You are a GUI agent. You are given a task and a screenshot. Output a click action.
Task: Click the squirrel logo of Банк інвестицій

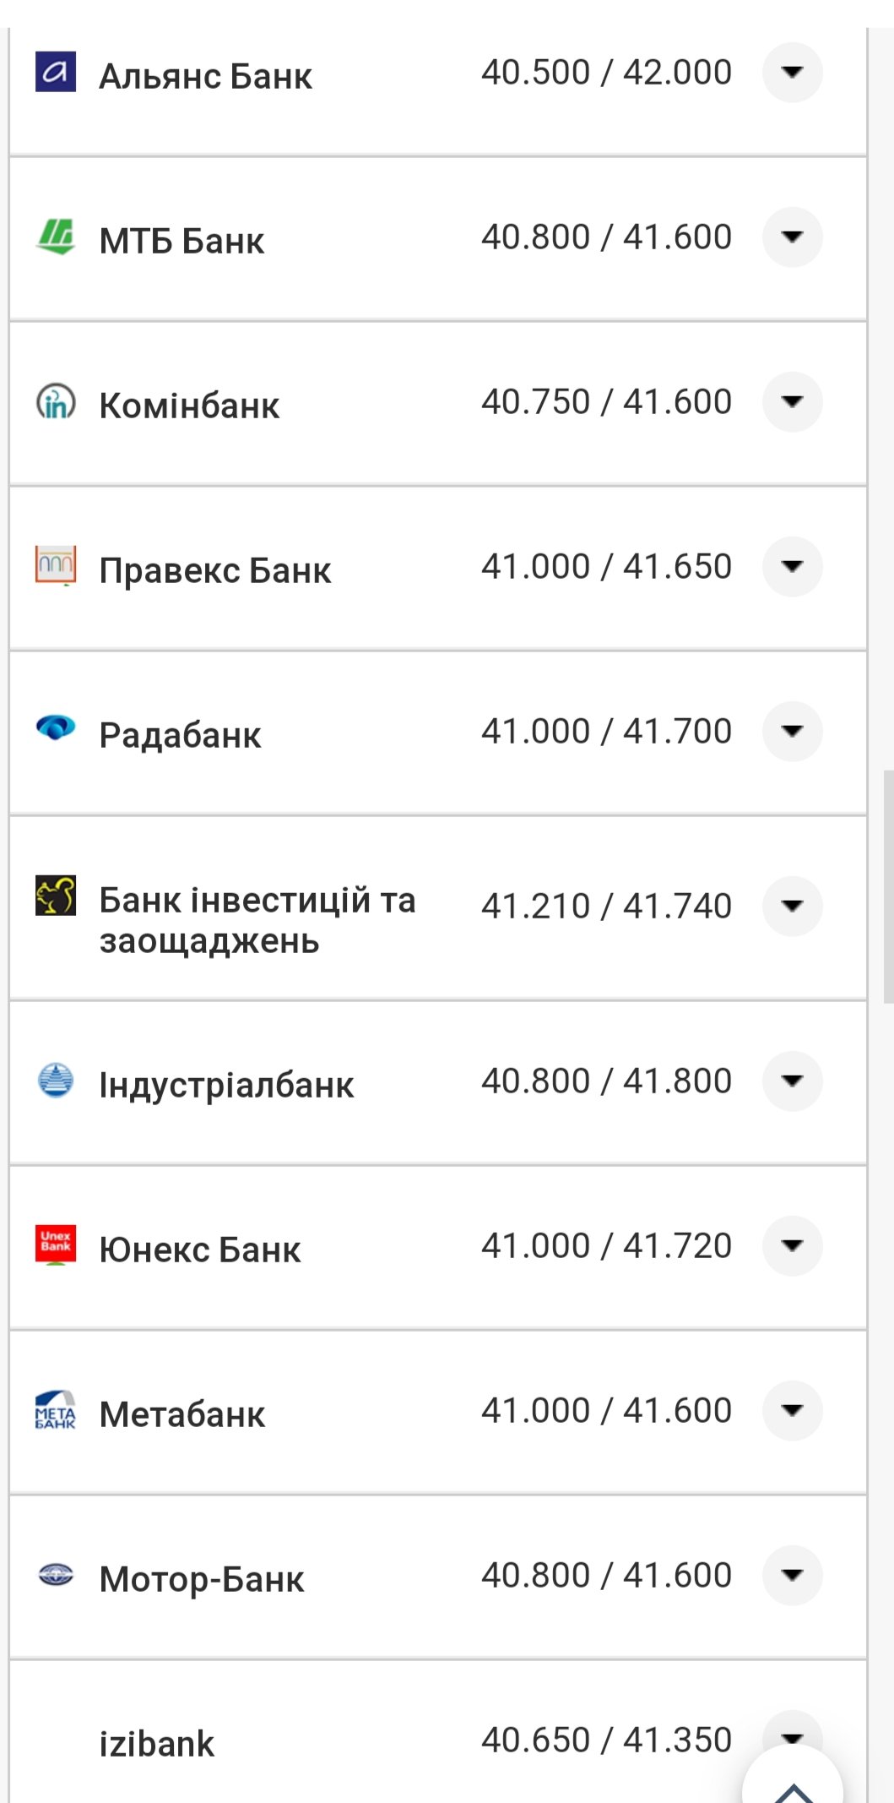(x=56, y=896)
